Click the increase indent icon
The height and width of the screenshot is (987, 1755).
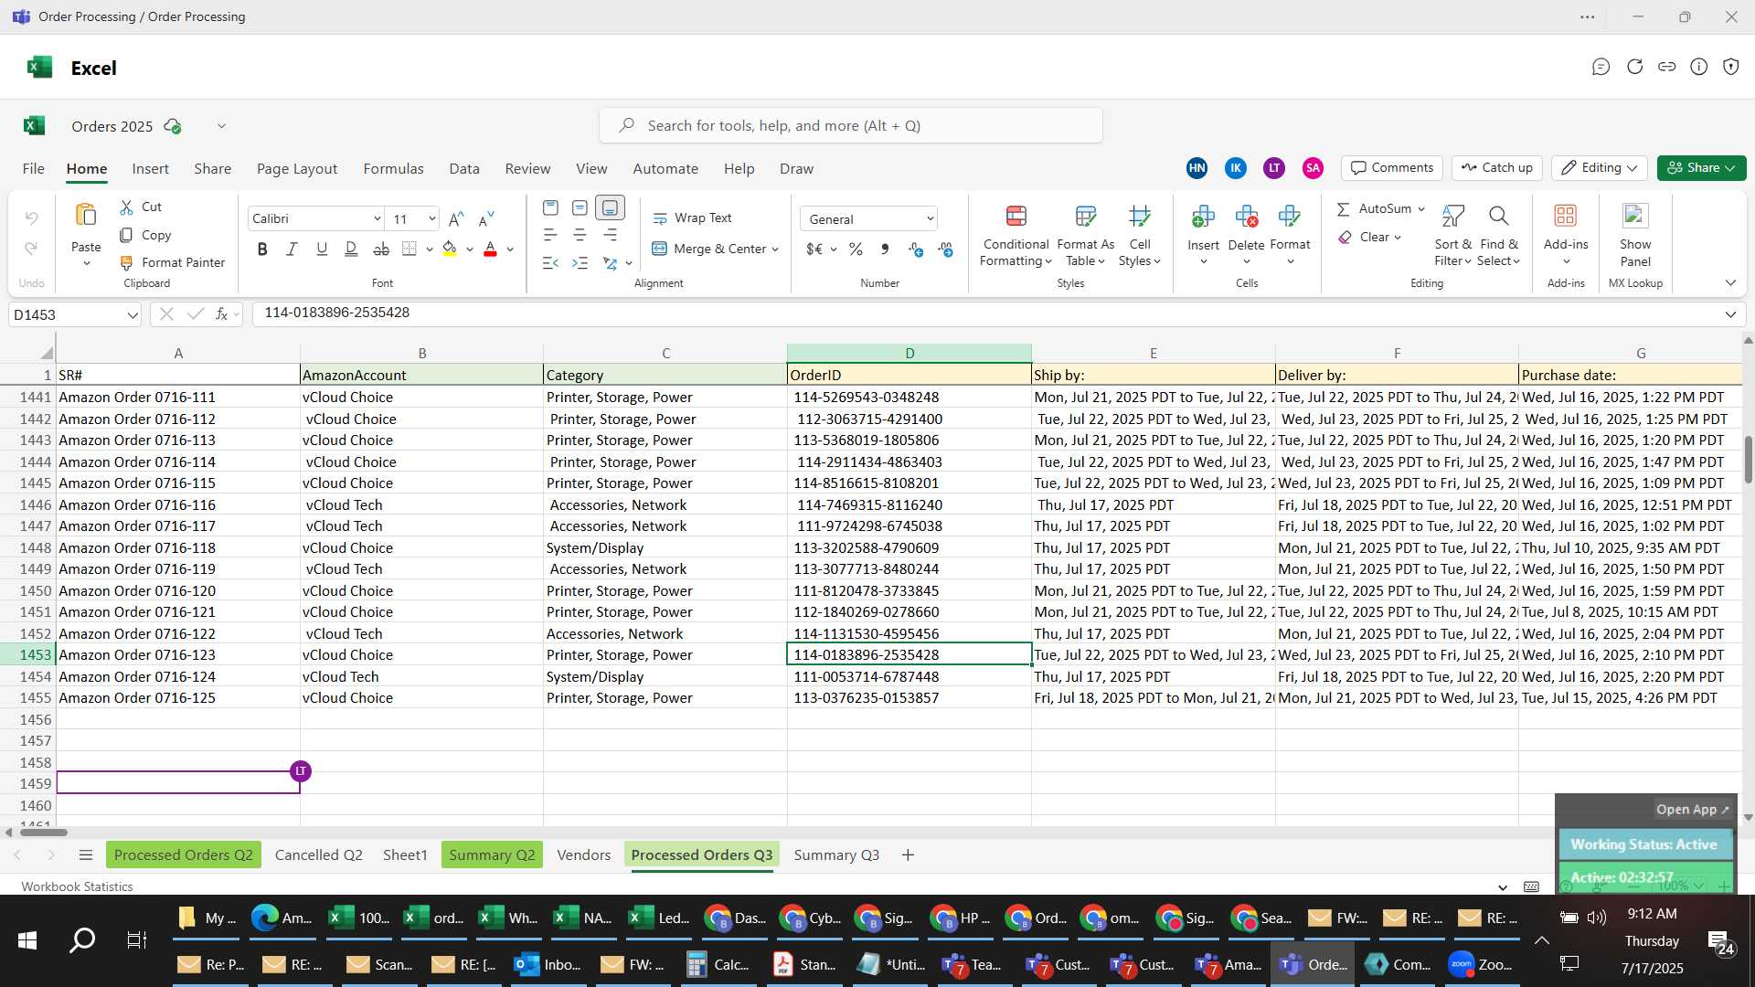click(x=580, y=263)
